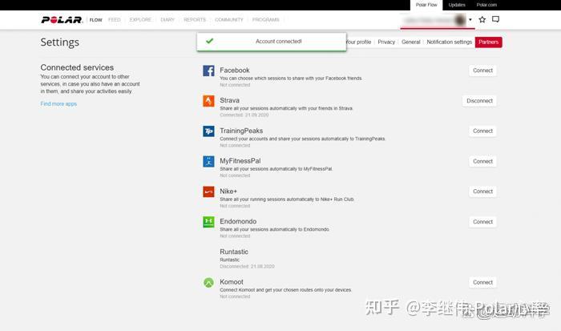The height and width of the screenshot is (331, 561).
Task: Connect the MyFitnessPal account
Action: pos(482,161)
